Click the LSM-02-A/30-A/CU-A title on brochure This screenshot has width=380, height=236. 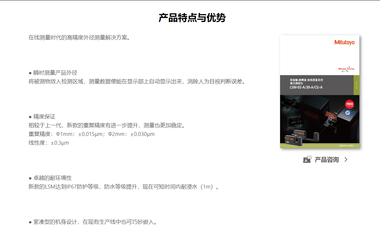pos(306,87)
